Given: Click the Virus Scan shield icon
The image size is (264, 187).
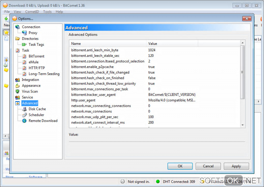Looking at the screenshot, I should coord(18,91).
